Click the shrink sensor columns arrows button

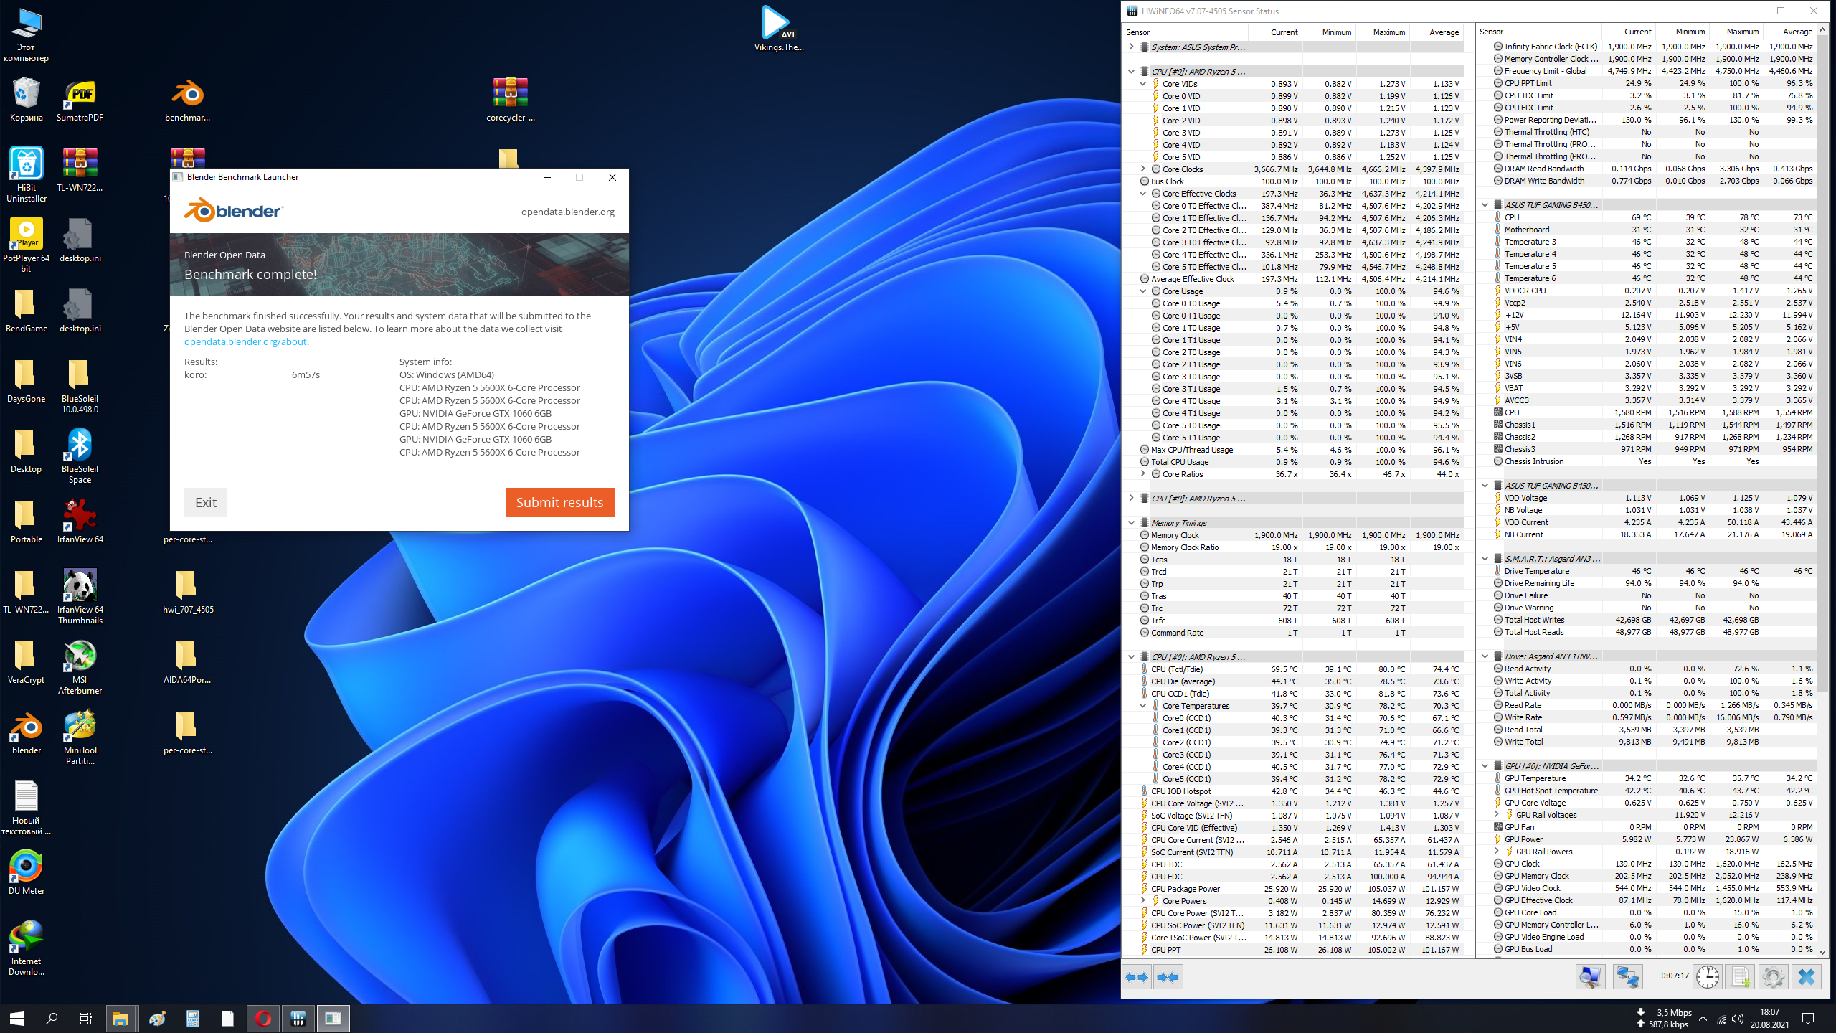(1168, 977)
